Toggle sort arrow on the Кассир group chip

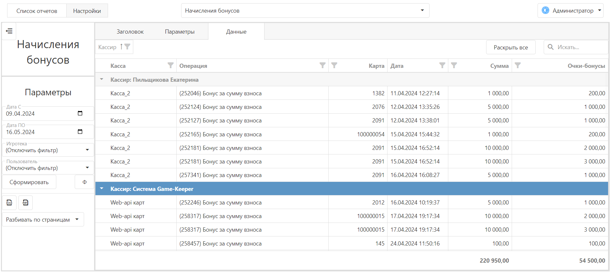[121, 47]
